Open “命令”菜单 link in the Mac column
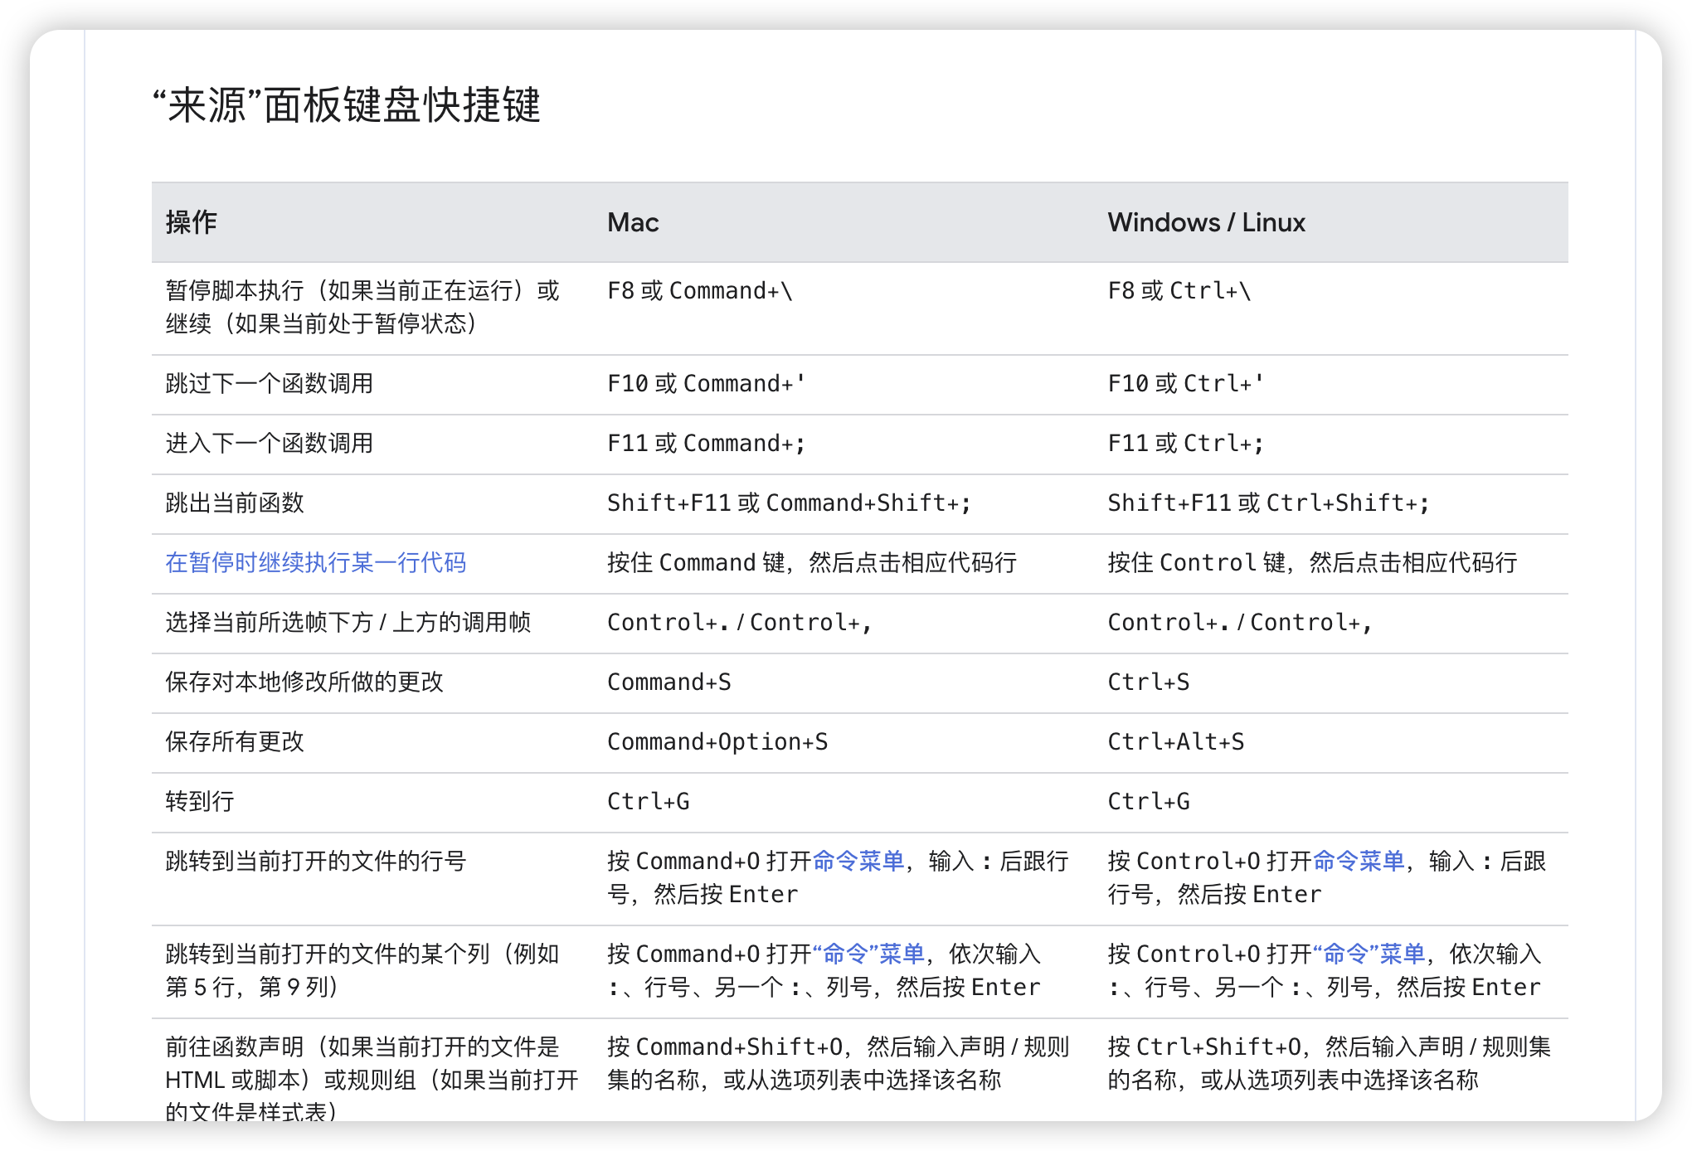The height and width of the screenshot is (1151, 1692). (868, 954)
